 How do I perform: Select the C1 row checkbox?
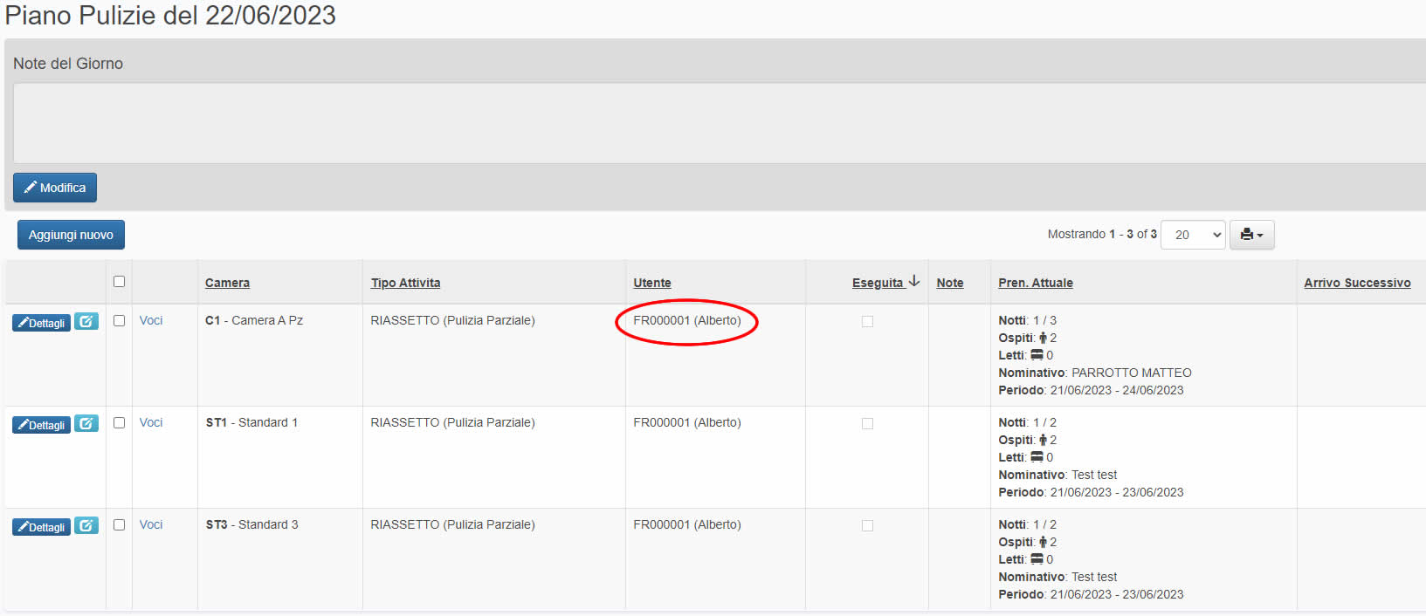[119, 321]
